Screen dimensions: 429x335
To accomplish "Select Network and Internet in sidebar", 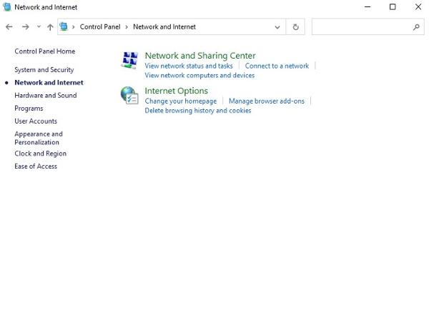I will click(49, 83).
